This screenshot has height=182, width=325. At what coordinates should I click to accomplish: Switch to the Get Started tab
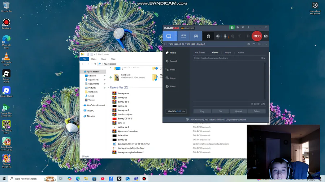point(200,53)
